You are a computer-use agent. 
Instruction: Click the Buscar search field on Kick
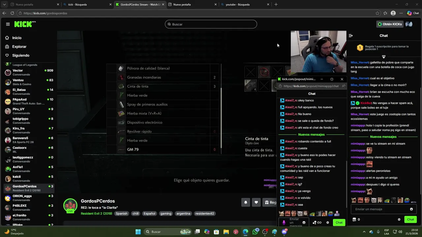(211, 24)
